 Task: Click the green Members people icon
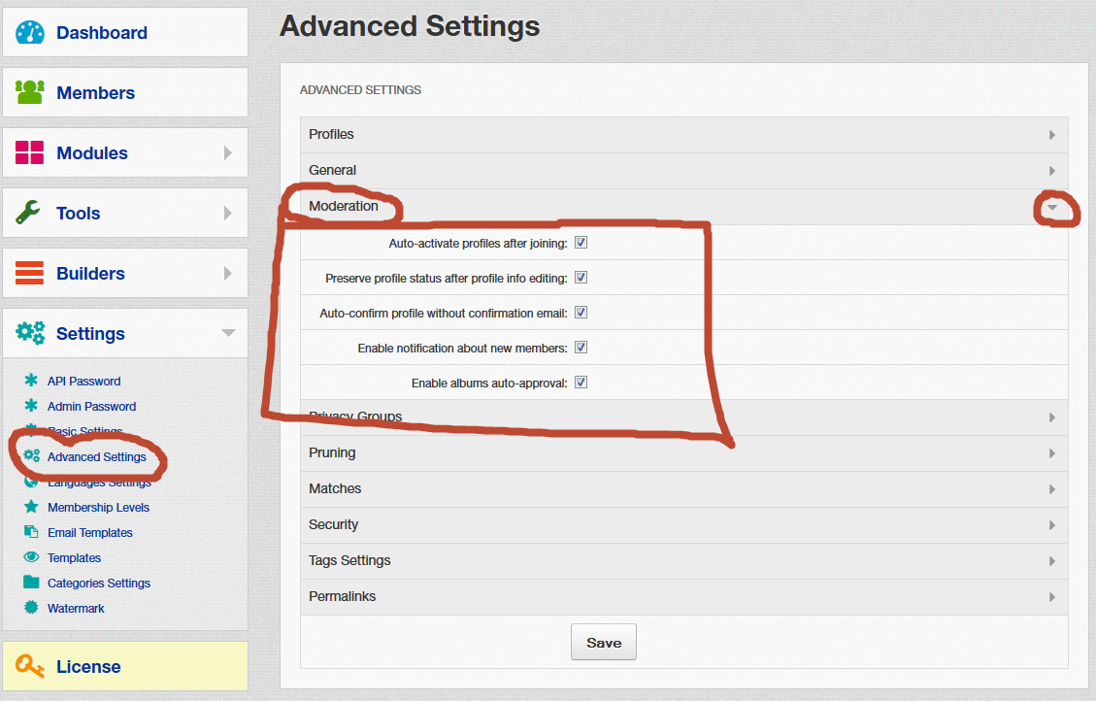30,93
